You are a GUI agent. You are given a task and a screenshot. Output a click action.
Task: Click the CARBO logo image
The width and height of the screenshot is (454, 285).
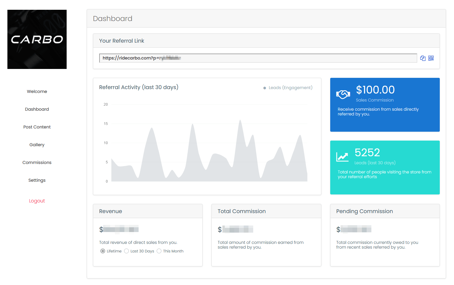(37, 39)
